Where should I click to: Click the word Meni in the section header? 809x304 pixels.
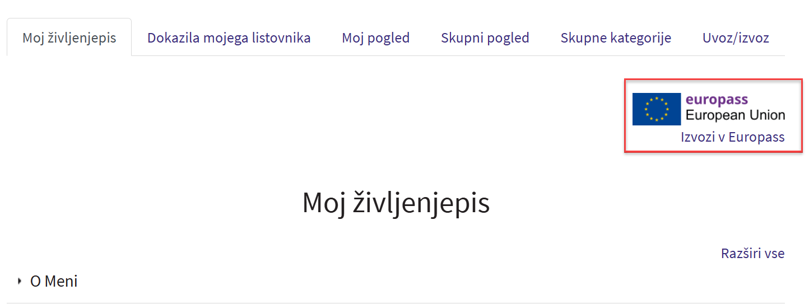[x=61, y=281]
